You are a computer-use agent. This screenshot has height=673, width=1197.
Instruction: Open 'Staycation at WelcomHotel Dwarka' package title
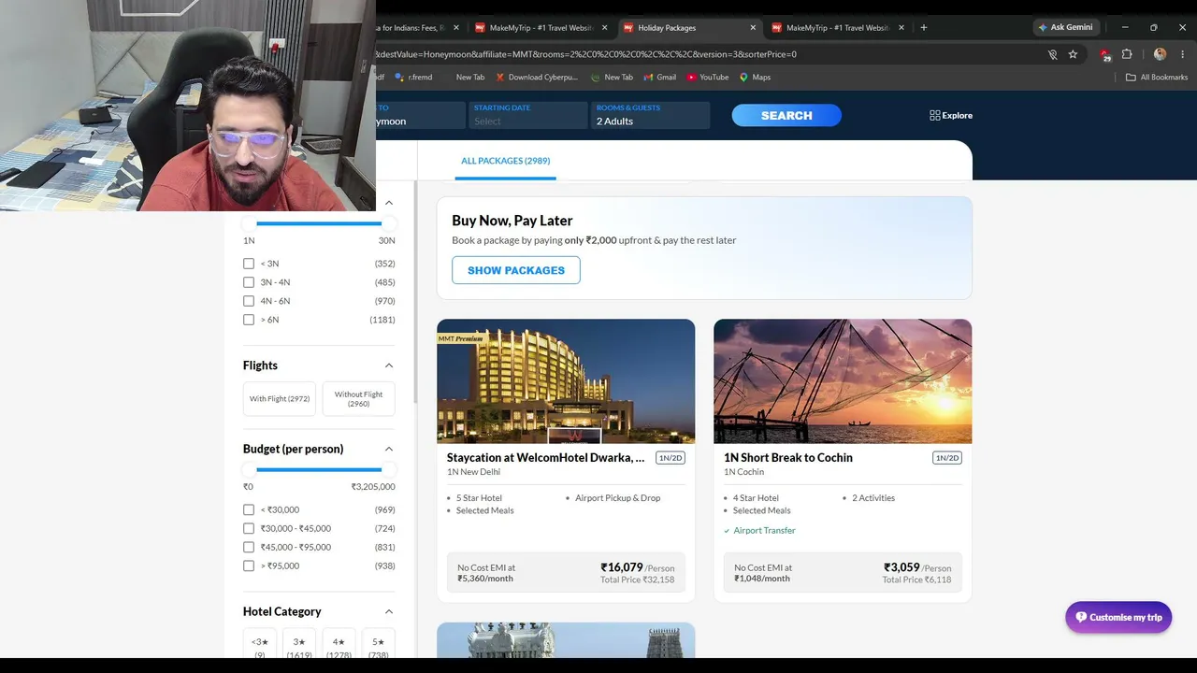546,458
